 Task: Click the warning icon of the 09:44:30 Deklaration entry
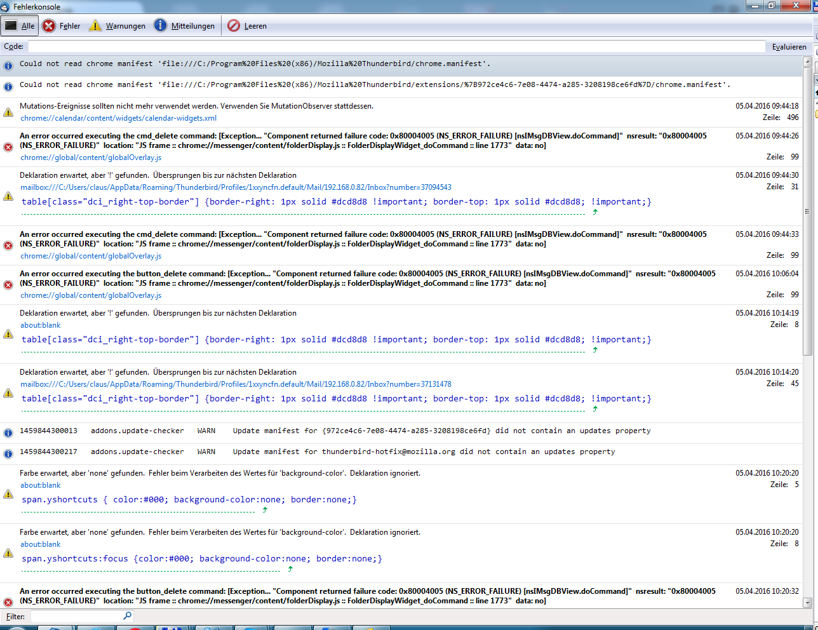(8, 196)
